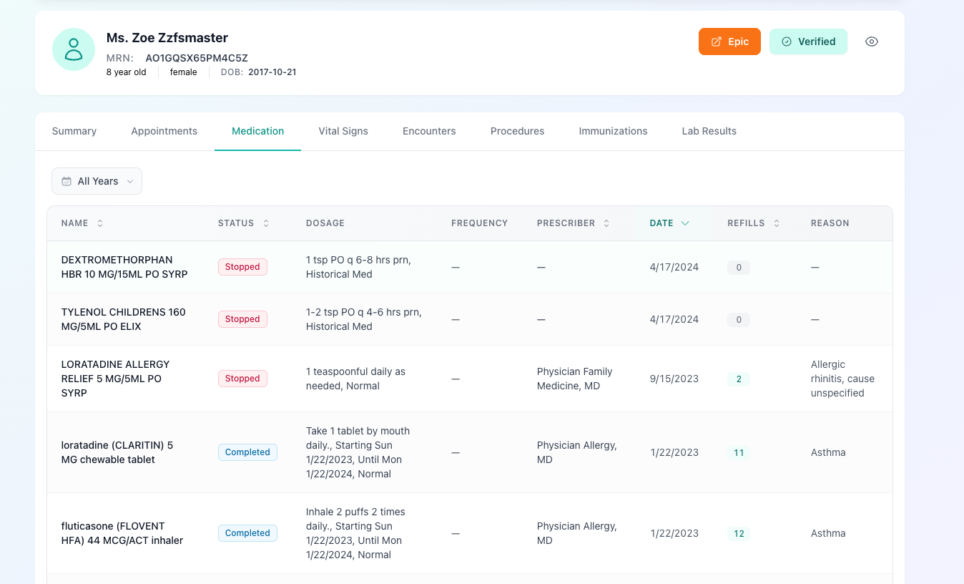Click the patient avatar icon
964x584 pixels.
74,49
